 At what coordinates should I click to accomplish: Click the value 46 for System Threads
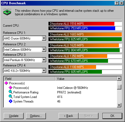point(59,101)
